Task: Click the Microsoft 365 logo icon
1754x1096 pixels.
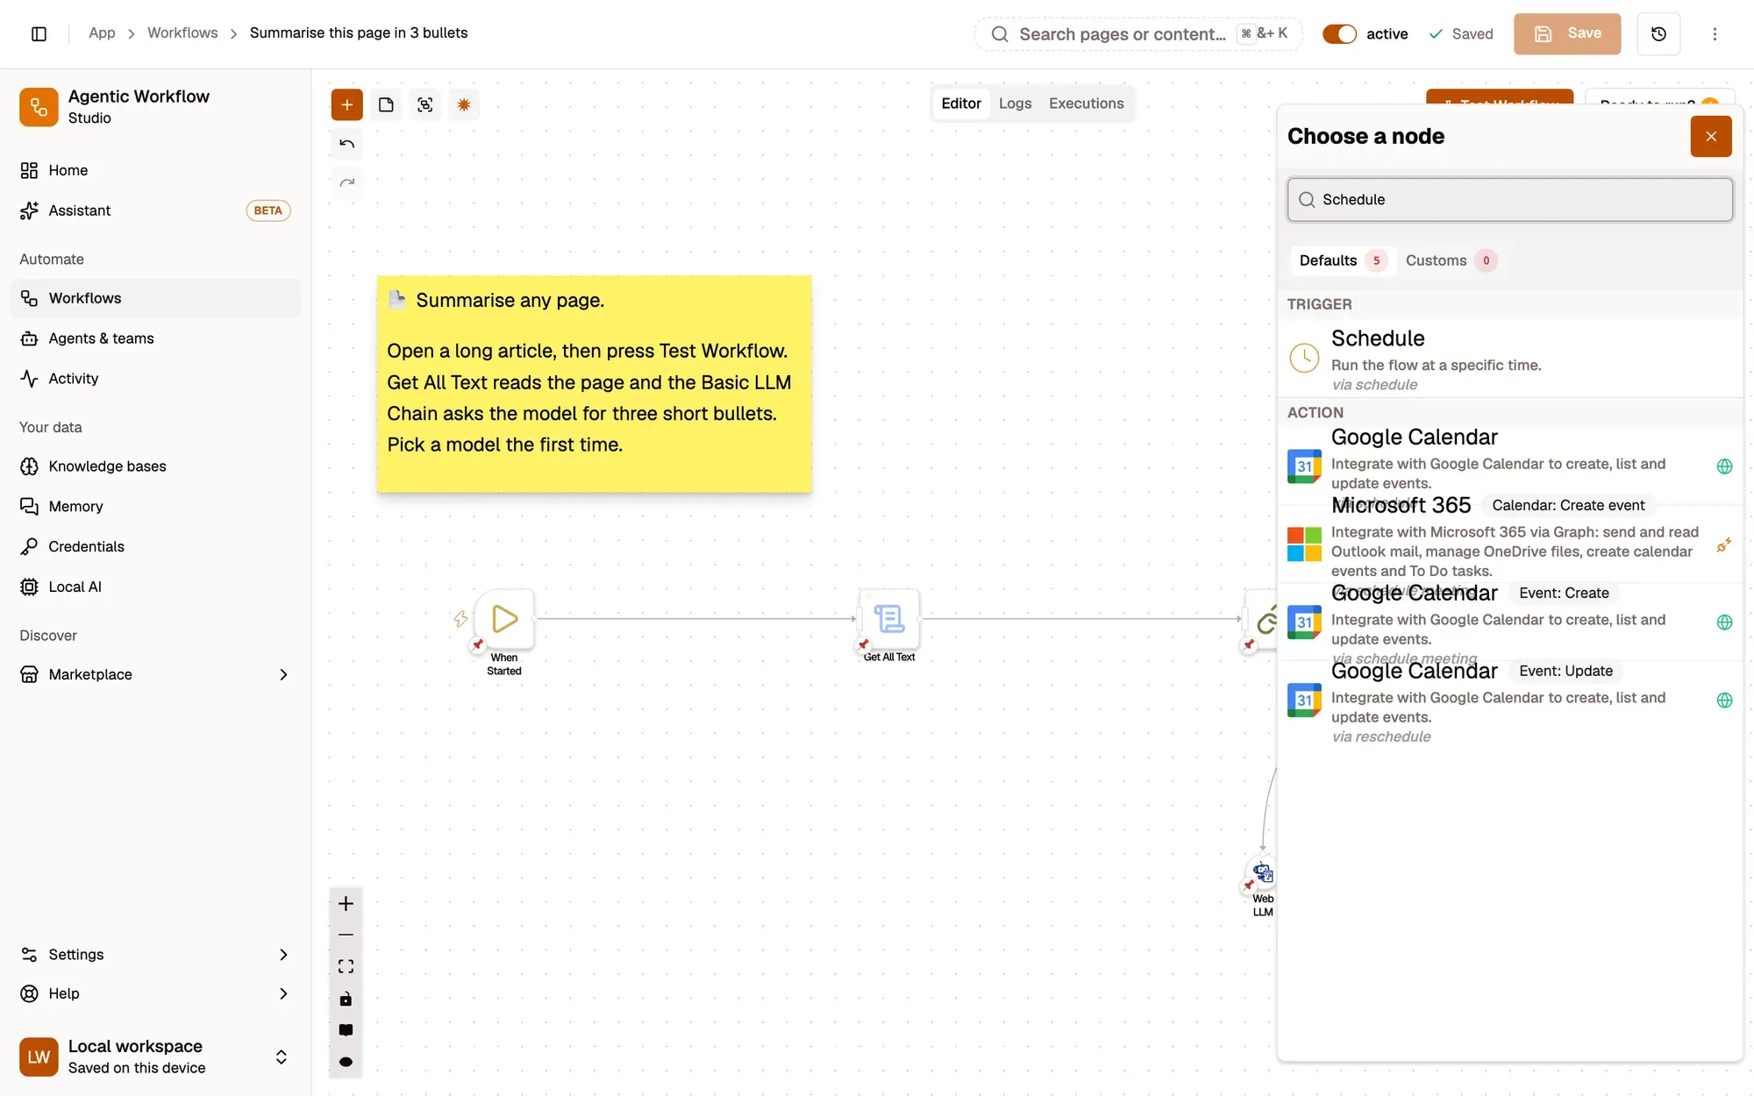Action: tap(1304, 544)
